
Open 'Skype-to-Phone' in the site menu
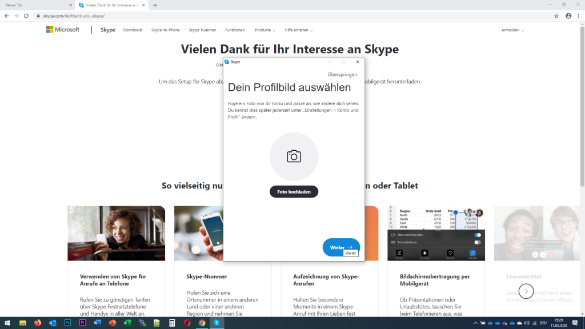[165, 30]
